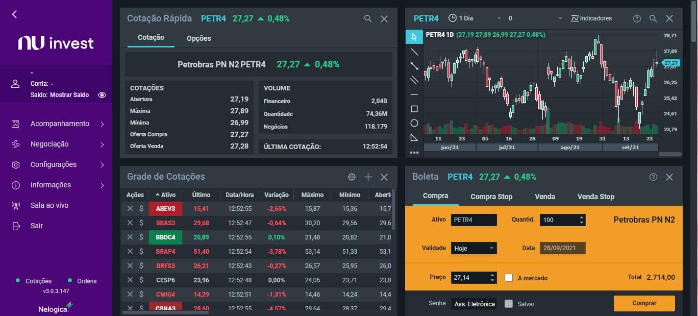Screen dimensions: 698x316
Task: Select the rectangle drawing tool in chart
Action: point(414,109)
